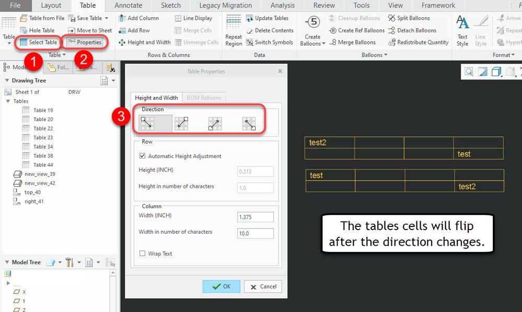Click Repeat Region button
The height and width of the screenshot is (312, 522).
tap(234, 31)
